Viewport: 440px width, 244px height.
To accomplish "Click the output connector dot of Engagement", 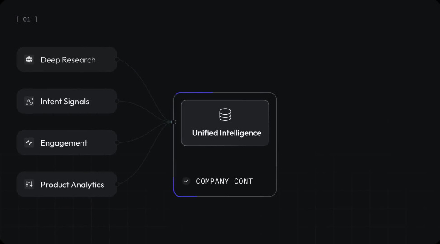I will pos(117,143).
